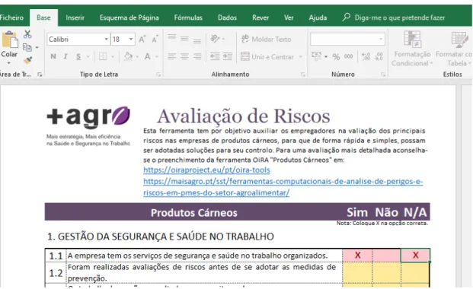Apply percent style icon
The width and height of the screenshot is (473, 289).
coord(336,56)
